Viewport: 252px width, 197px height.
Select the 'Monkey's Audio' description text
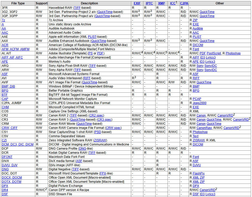(60, 62)
